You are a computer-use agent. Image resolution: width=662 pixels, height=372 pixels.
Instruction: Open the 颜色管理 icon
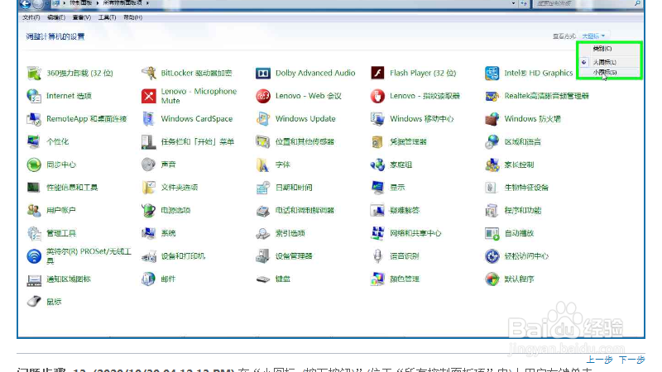pos(377,279)
